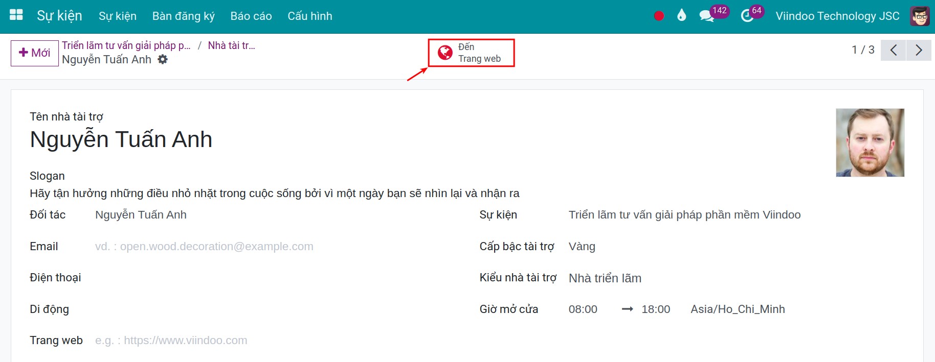
Task: Open the apps grid menu icon
Action: tap(16, 15)
